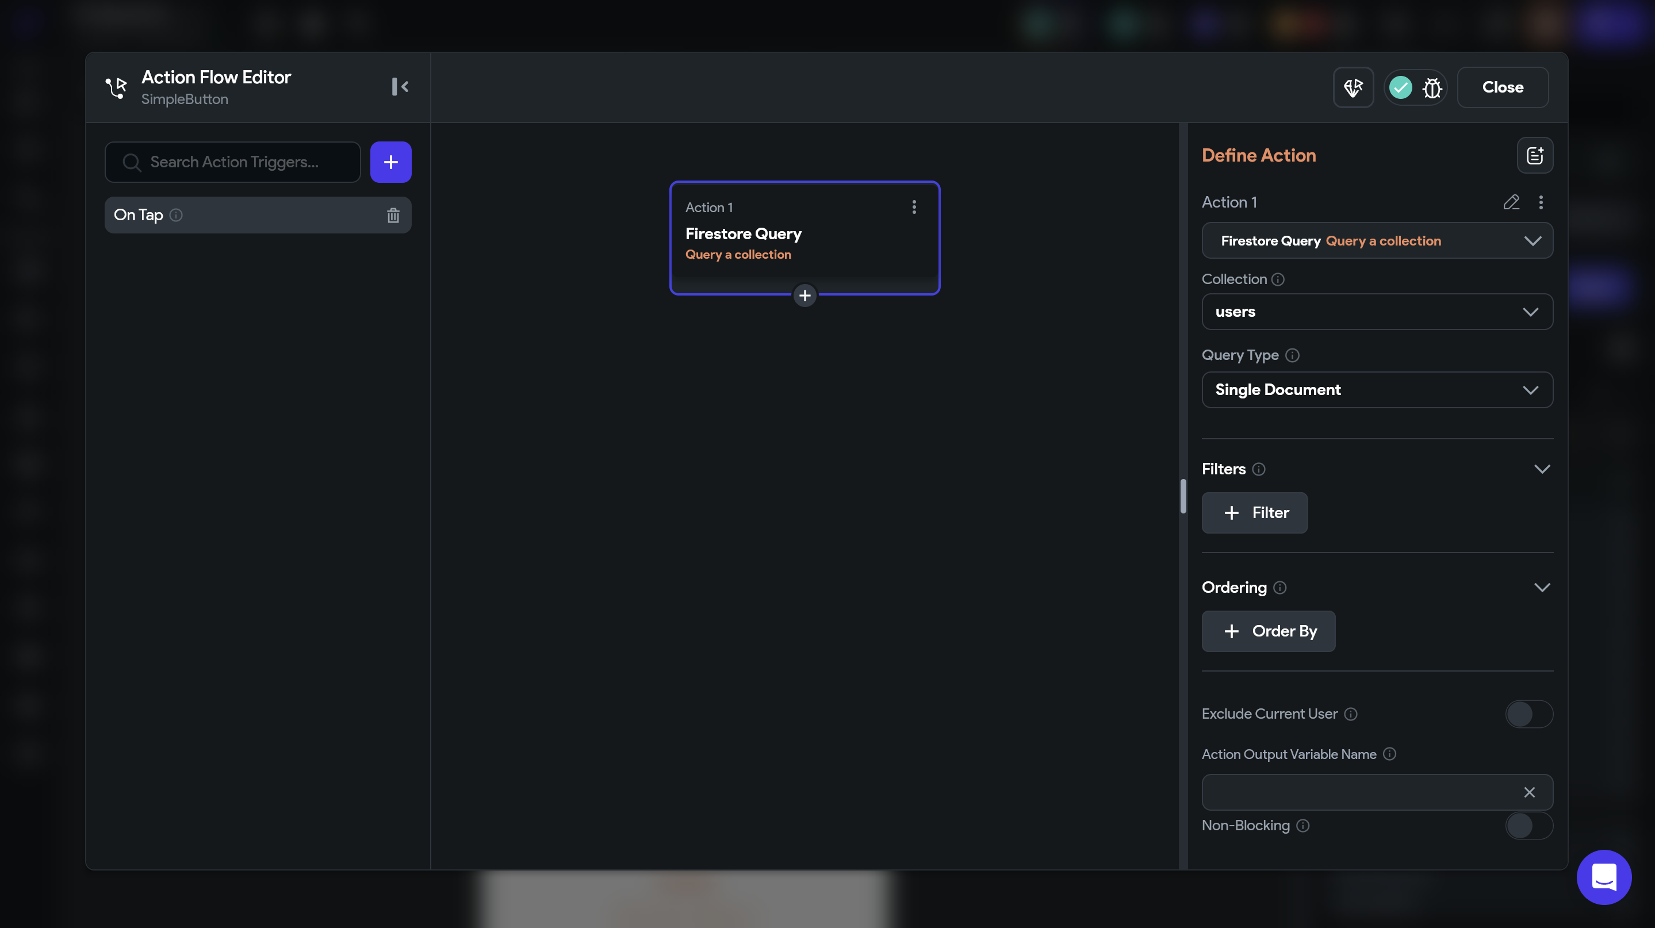Screen dimensions: 1655x928
Task: Open the notes icon beside Define Action
Action: pos(1534,155)
